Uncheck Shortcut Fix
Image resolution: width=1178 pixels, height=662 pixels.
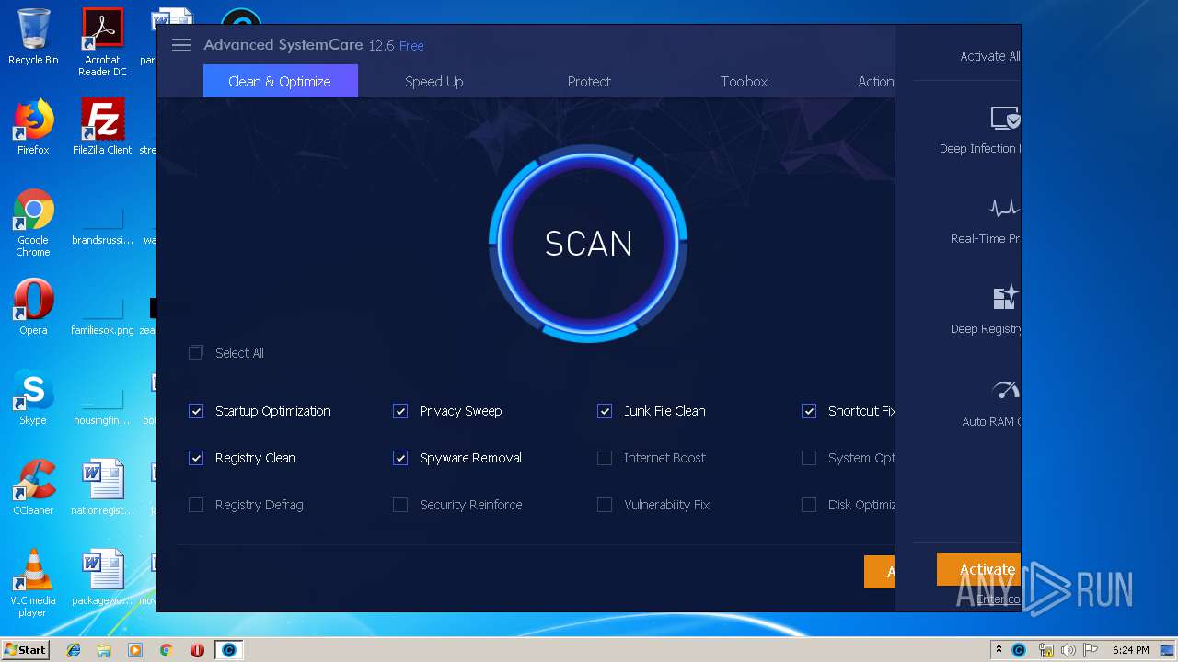[x=809, y=411]
